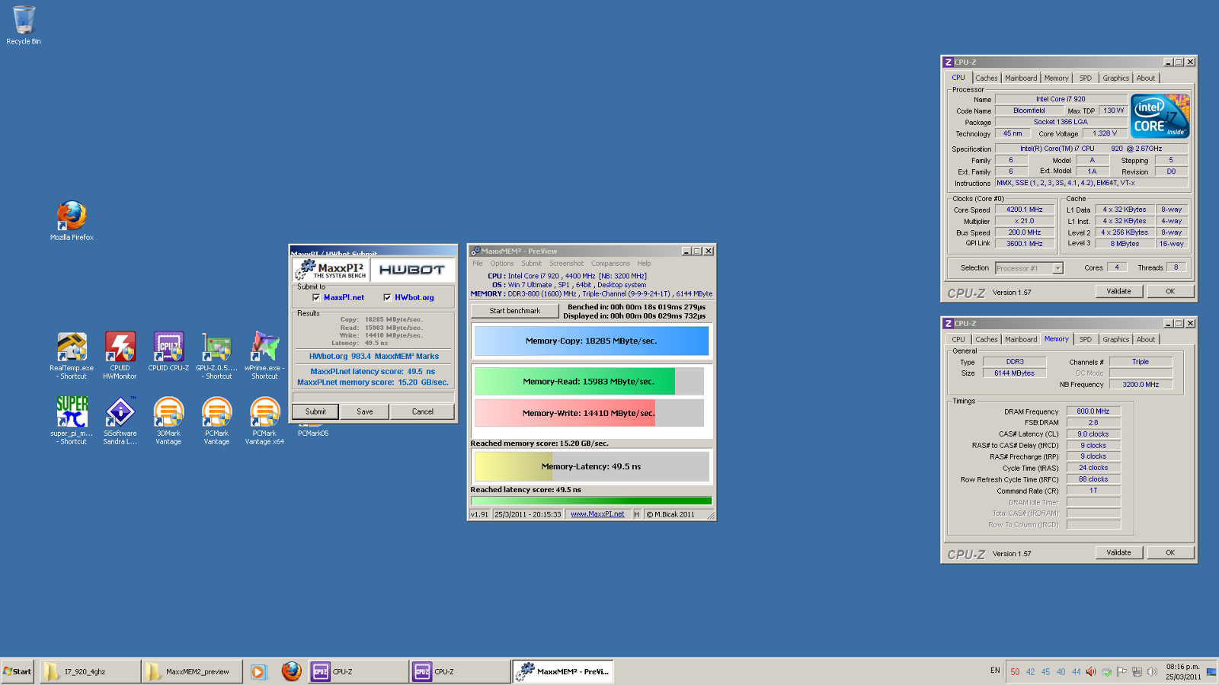Click Save in the HWbot Submit dialog
This screenshot has height=685, width=1219.
coord(365,411)
